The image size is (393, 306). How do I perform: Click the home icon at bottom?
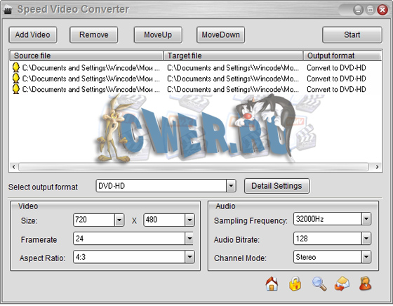(x=272, y=284)
